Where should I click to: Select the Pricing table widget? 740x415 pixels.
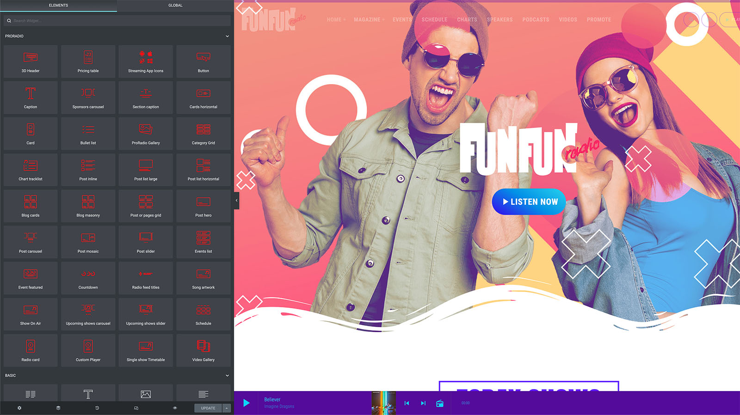tap(88, 61)
